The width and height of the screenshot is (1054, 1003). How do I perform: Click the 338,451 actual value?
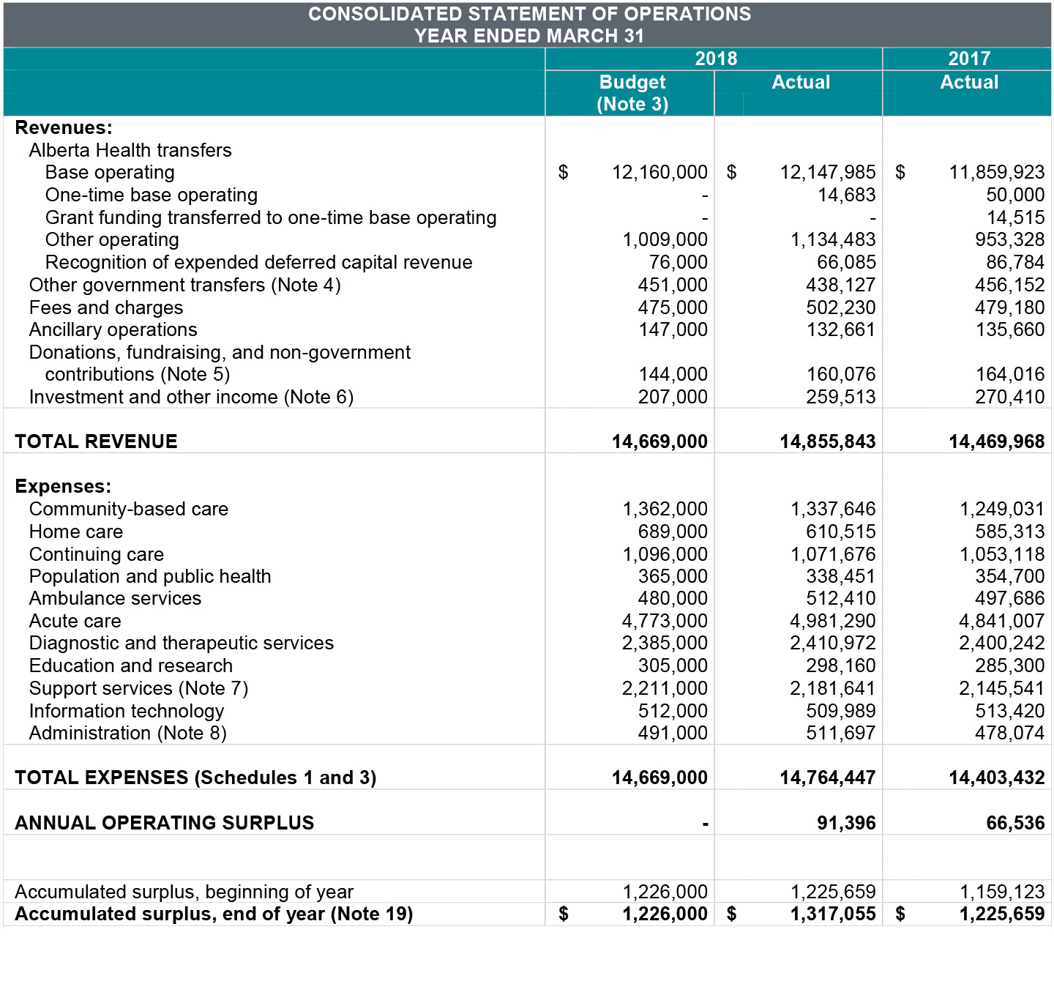click(x=841, y=577)
